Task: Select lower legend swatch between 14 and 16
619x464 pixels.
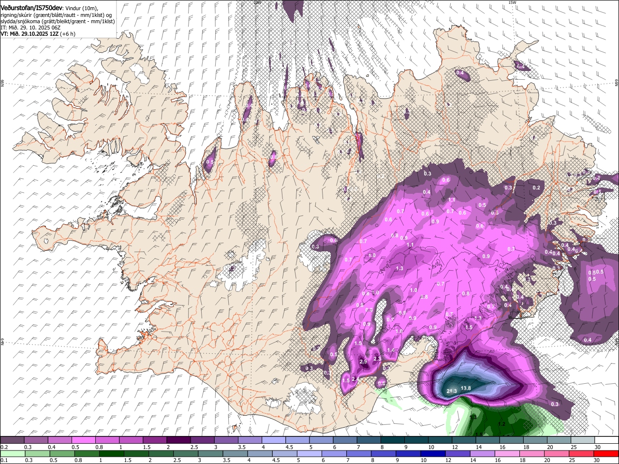Action: click(483, 453)
